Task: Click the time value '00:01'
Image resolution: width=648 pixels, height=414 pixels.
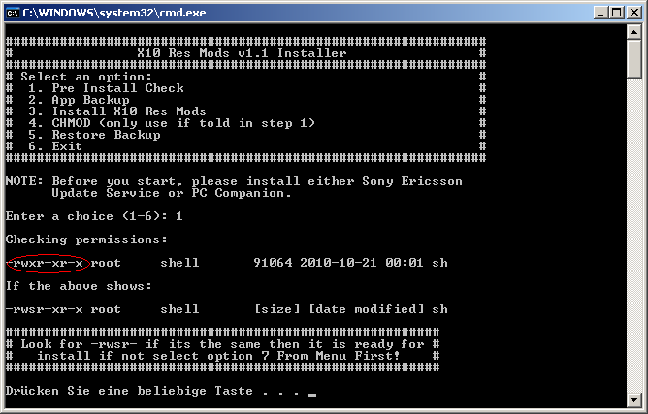Action: (x=405, y=263)
